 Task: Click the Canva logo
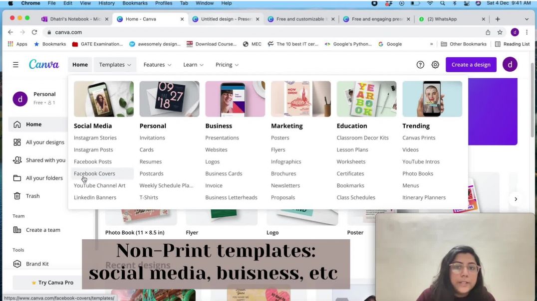44,64
